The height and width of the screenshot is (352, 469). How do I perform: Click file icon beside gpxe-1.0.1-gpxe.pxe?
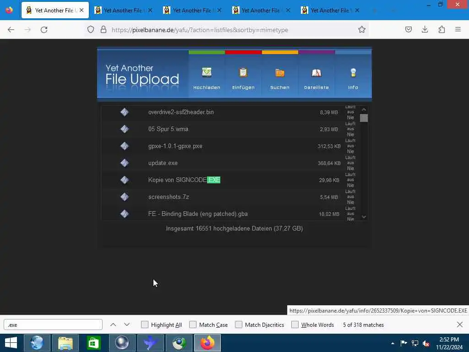(x=125, y=146)
